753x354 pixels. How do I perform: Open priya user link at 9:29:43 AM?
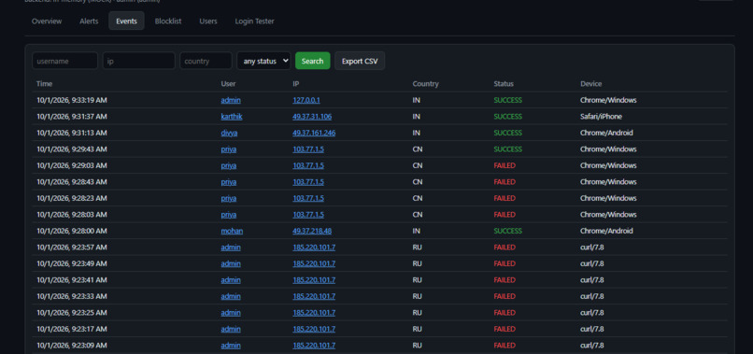tap(229, 149)
